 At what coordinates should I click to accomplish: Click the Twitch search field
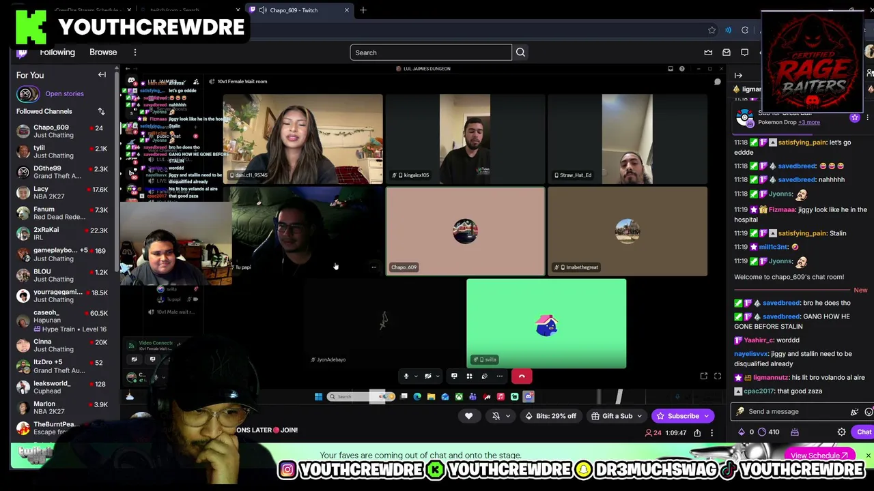pos(431,53)
